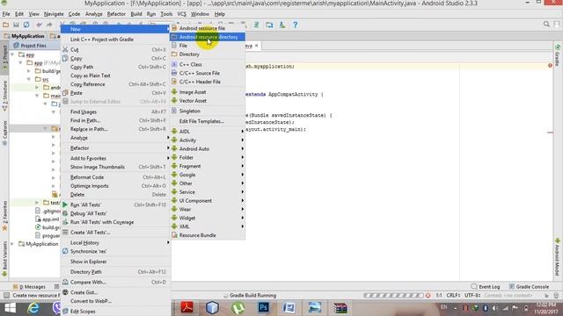The height and width of the screenshot is (316, 563).
Task: Open the Gradle side panel
Action: tap(557, 55)
